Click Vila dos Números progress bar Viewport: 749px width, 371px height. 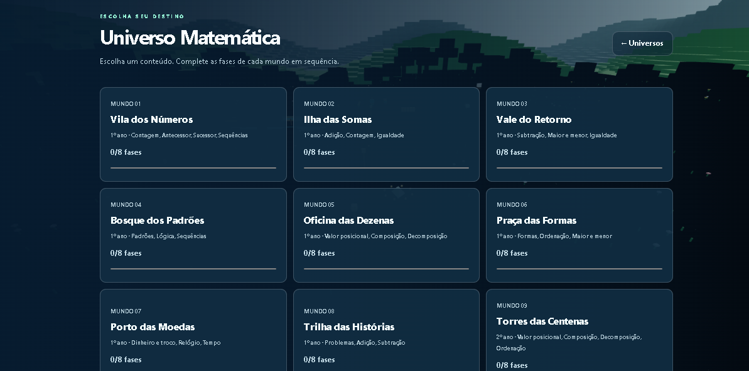pyautogui.click(x=193, y=168)
